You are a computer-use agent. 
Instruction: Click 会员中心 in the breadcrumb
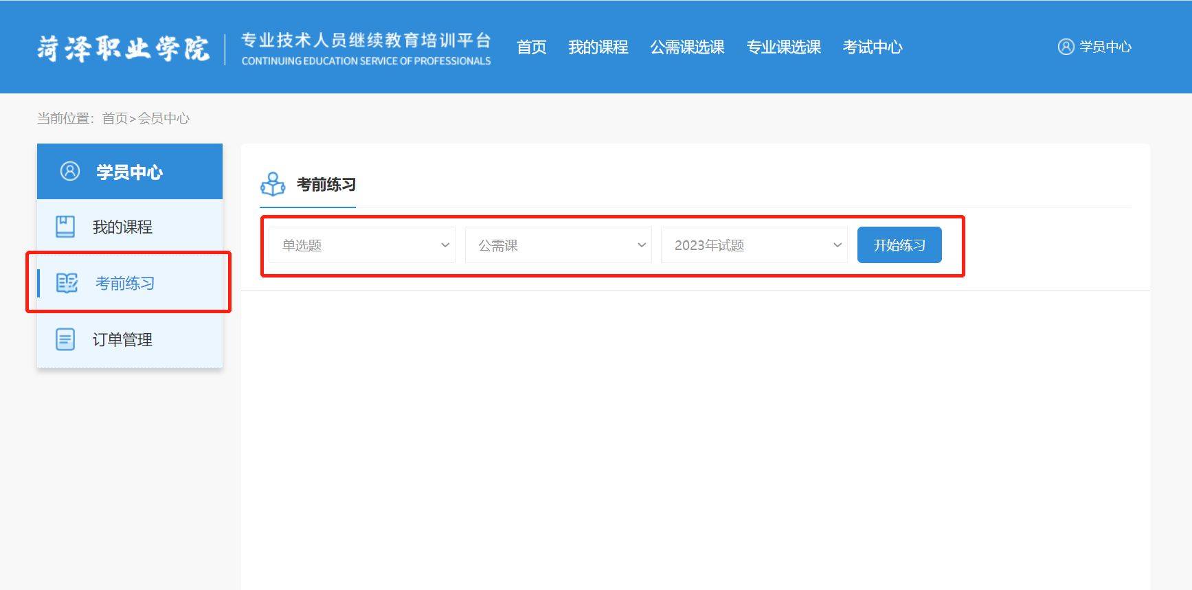coord(164,118)
